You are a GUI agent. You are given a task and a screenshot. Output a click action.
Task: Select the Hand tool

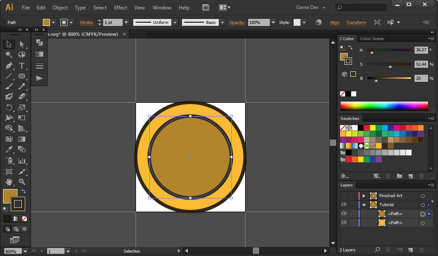[x=9, y=181]
